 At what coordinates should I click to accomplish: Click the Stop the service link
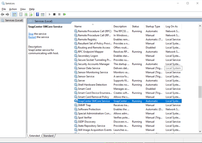pos(31,34)
